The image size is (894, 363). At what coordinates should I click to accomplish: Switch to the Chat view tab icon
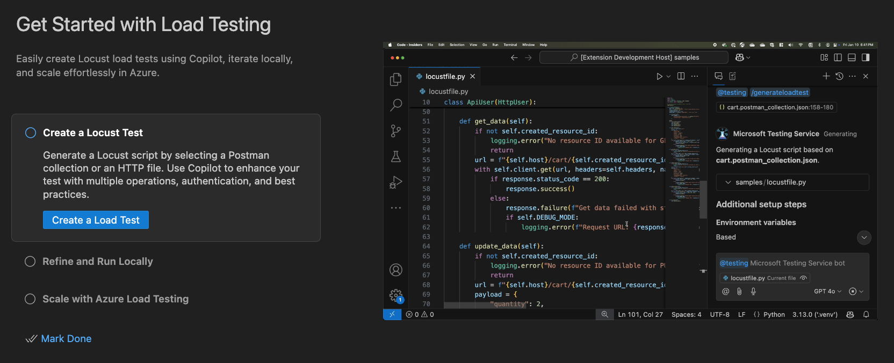719,76
